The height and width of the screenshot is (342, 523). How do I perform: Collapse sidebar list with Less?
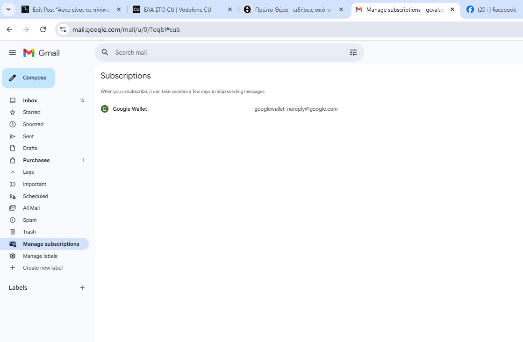[x=28, y=172]
